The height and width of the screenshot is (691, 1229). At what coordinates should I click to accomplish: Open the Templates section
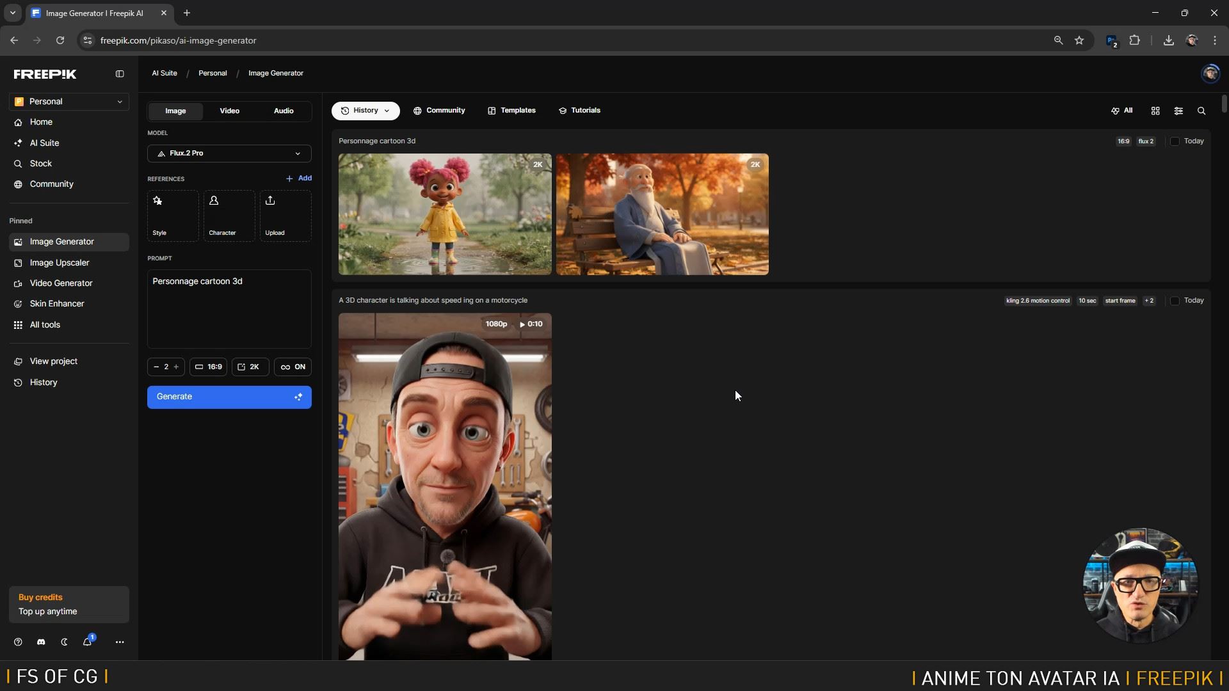tap(511, 110)
